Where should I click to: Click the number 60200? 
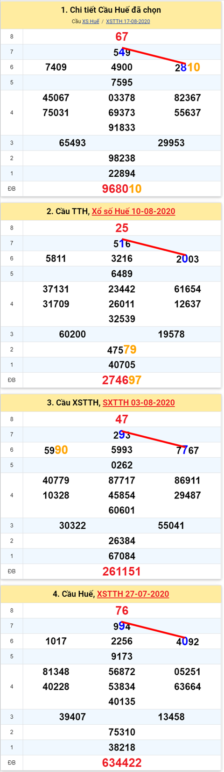(72, 334)
